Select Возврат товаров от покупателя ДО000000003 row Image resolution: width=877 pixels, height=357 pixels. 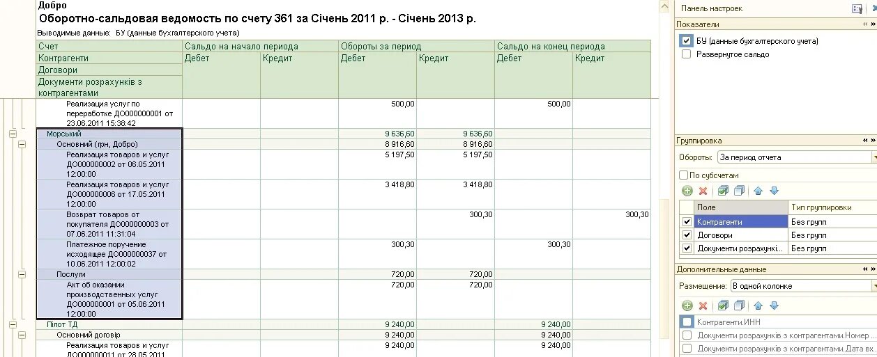click(x=109, y=224)
